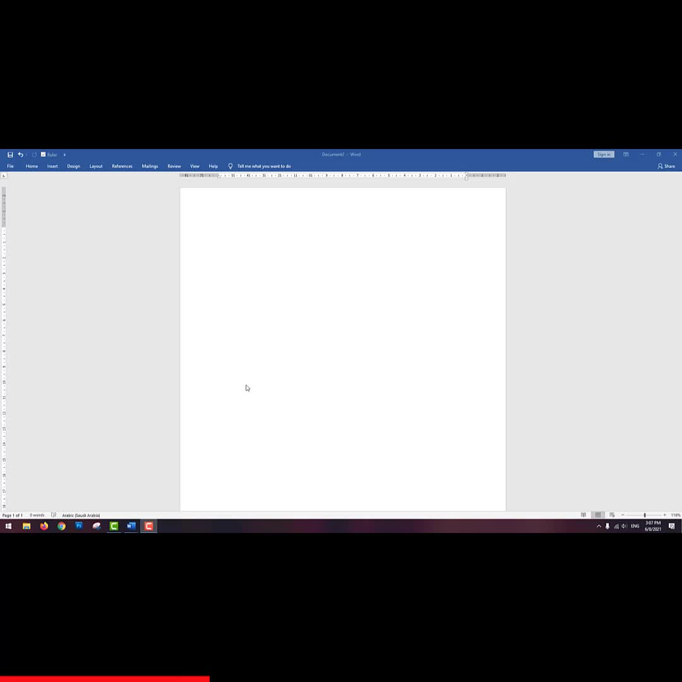Open the Design tab
The image size is (682, 682).
pyautogui.click(x=73, y=166)
